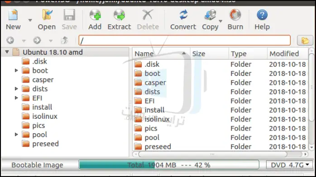Open the New button dropdown arrow

click(x=30, y=20)
